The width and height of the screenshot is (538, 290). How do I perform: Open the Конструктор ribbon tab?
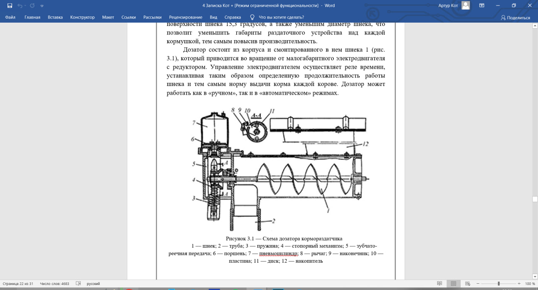coord(82,17)
